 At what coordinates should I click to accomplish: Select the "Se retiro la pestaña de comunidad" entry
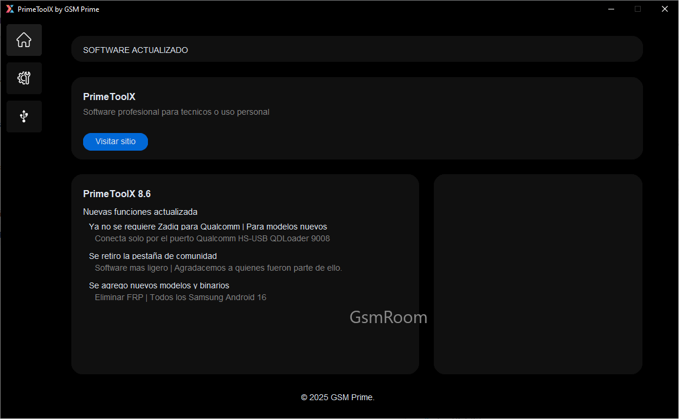[153, 256]
